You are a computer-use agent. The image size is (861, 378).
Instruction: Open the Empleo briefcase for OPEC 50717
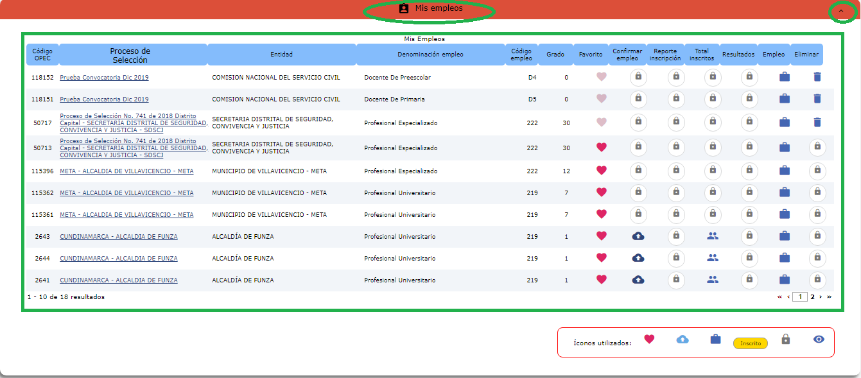point(784,122)
